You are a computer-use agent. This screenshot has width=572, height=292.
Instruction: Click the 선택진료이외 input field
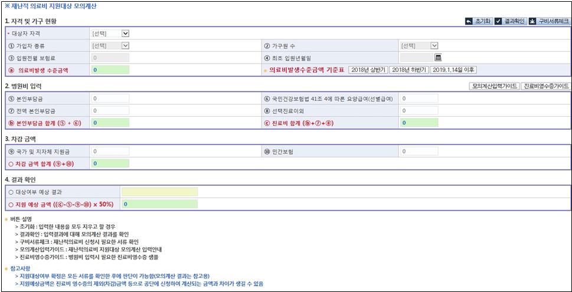pos(419,110)
